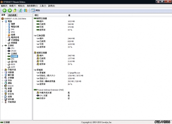172x124 pixels.
Task: Select the ACPI entry in tree
Action: tap(13, 67)
